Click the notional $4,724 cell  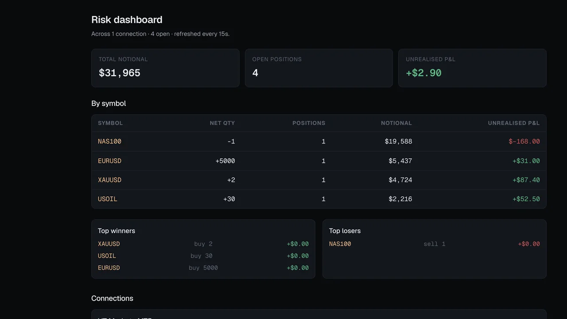point(400,180)
